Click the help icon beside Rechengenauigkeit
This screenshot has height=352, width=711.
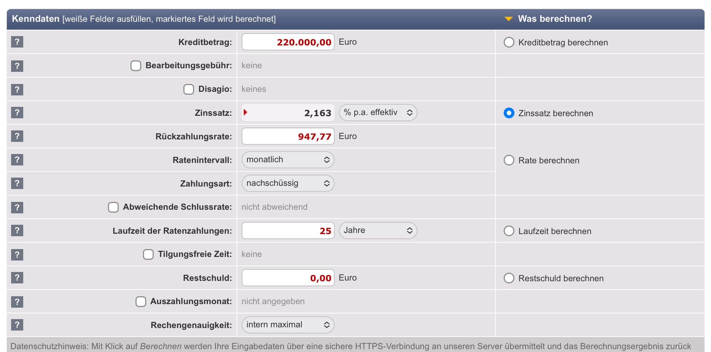17,325
